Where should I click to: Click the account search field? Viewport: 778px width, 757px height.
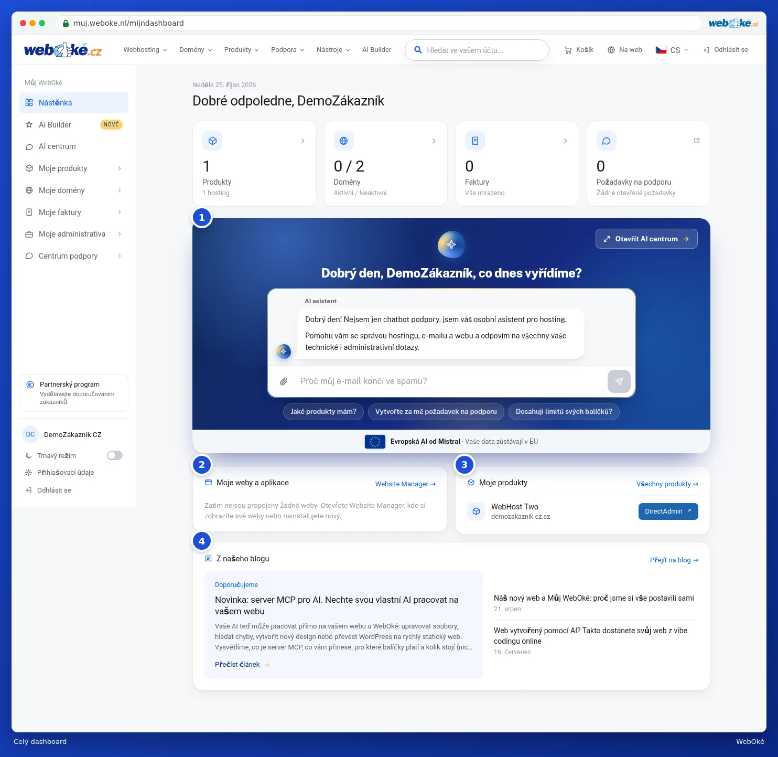click(x=477, y=50)
